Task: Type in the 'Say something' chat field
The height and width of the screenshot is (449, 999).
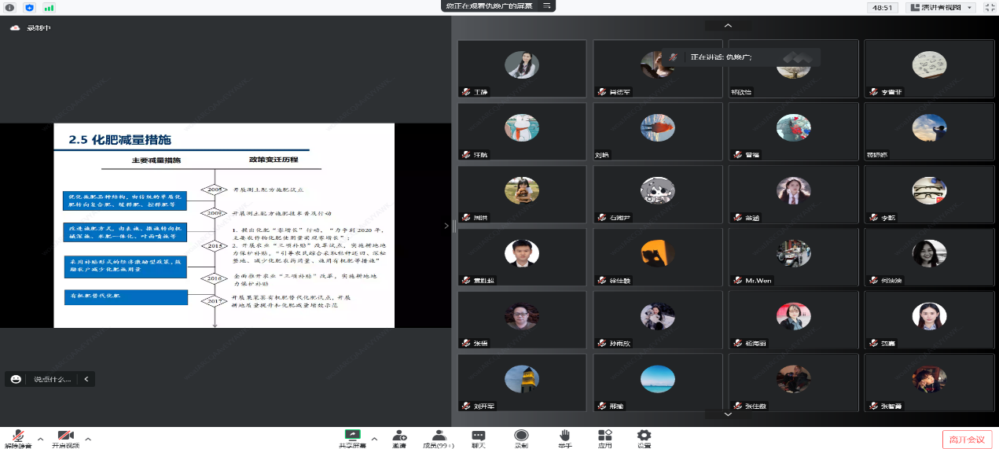Action: 52,379
